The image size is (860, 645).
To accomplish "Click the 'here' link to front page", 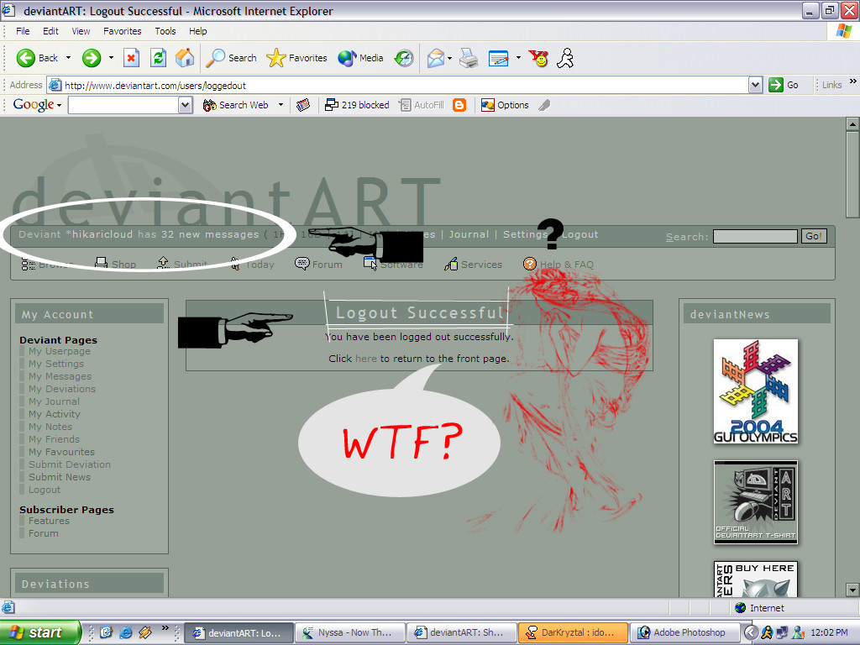I will pyautogui.click(x=366, y=359).
